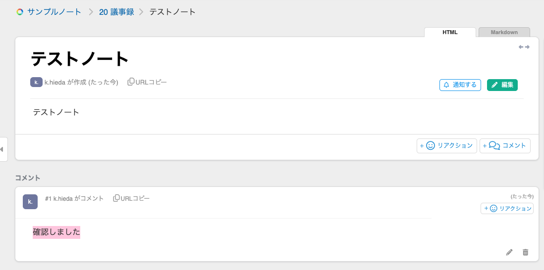Switch to the Markdown tab
544x270 pixels.
tap(504, 32)
